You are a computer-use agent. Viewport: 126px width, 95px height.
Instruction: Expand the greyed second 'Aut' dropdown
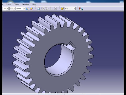[x=14, y=9]
